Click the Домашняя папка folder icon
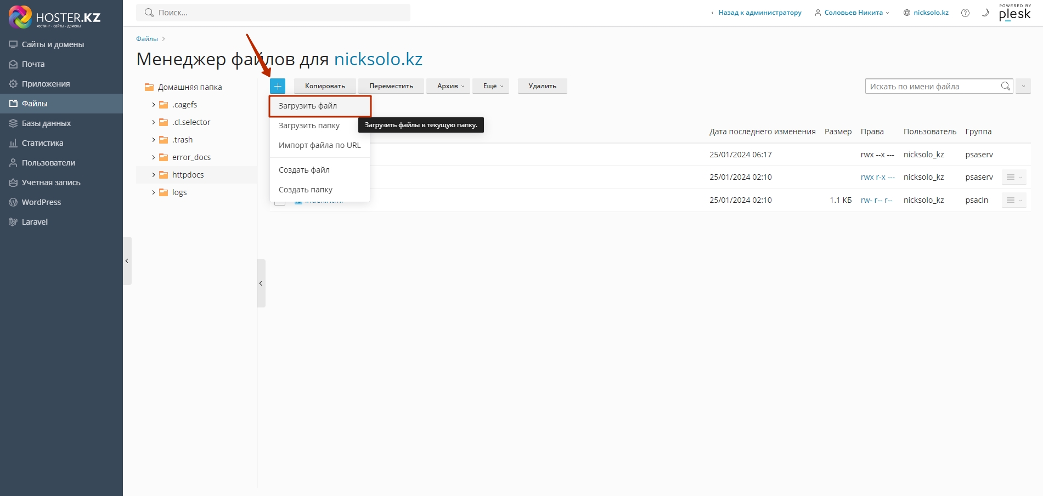Viewport: 1043px width, 496px height. click(149, 87)
